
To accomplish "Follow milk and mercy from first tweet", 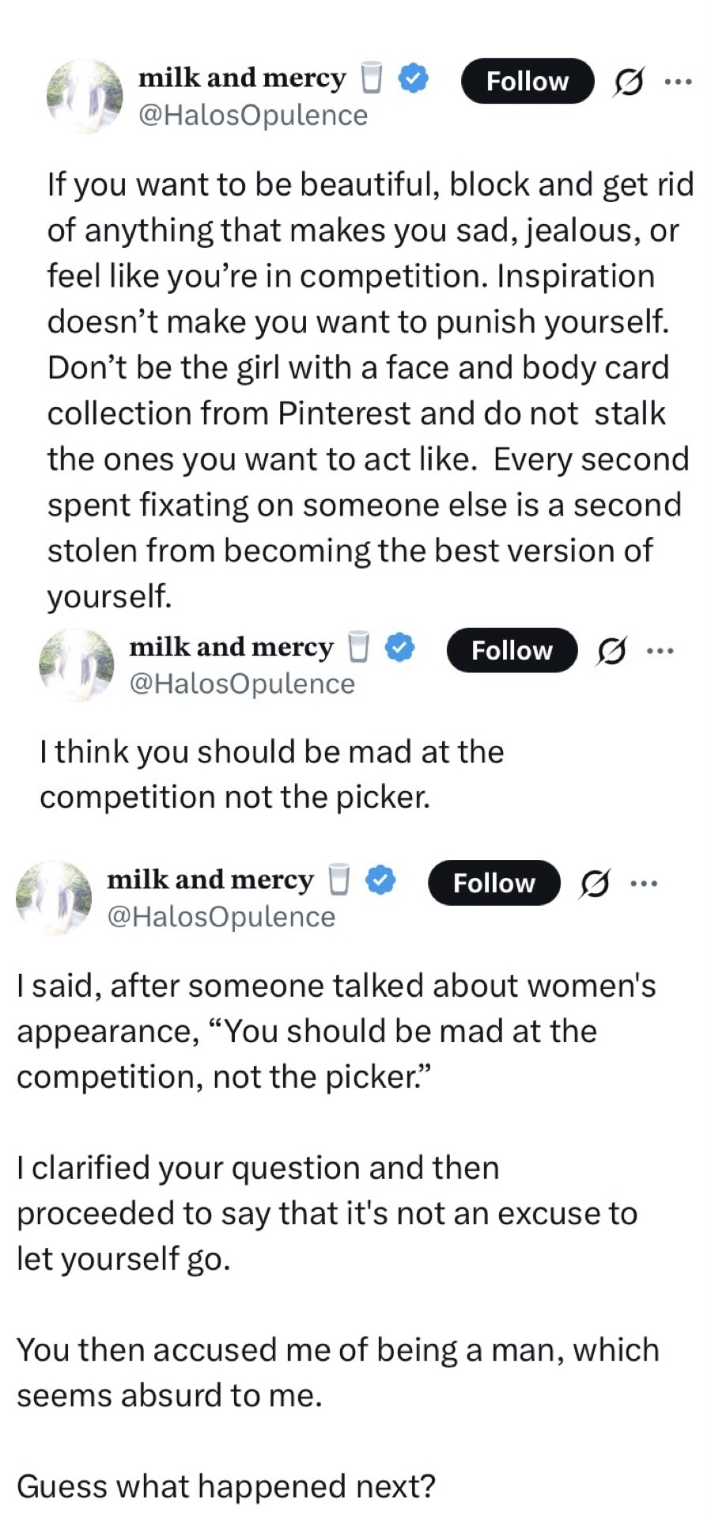I will click(x=528, y=81).
